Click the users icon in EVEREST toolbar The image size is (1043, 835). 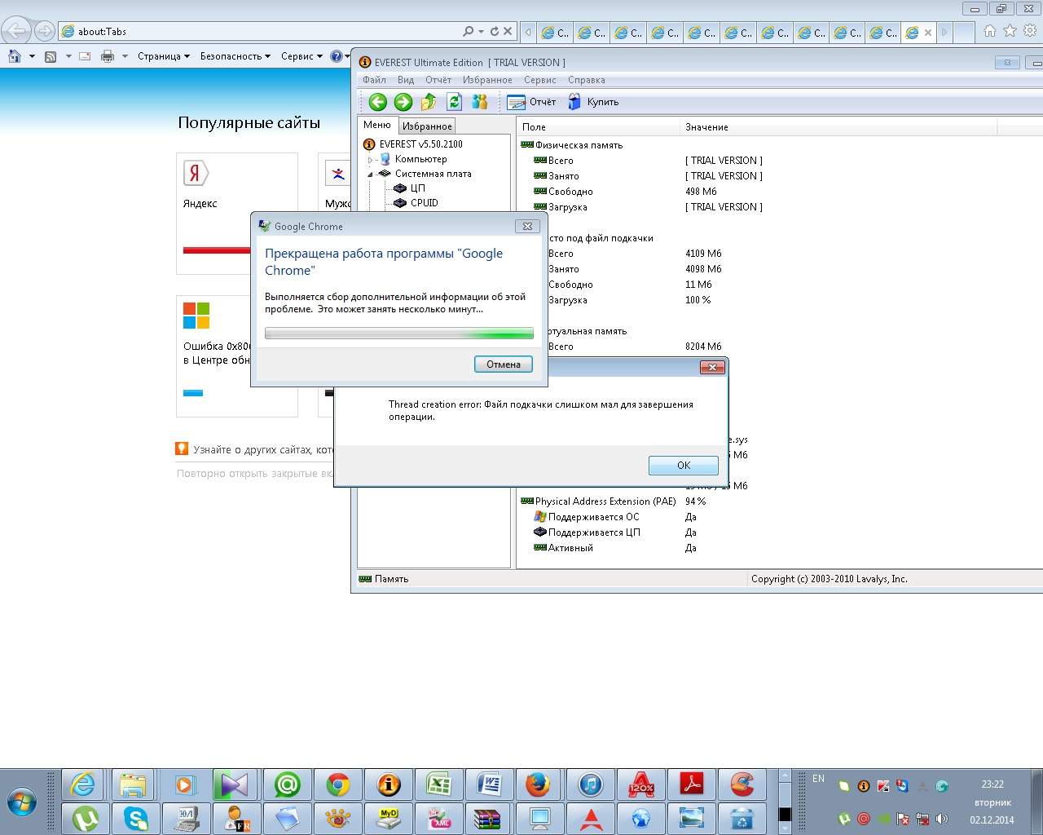click(480, 102)
